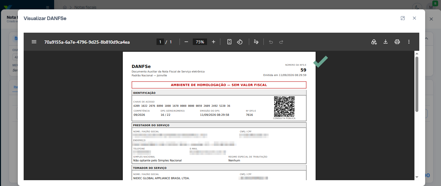Viewport: 441px width, 186px height.
Task: Click the DPS série/número value 16 / 22
Action: (165, 115)
